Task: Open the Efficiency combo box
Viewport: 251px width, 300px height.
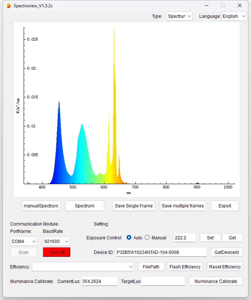Action: pos(83,267)
